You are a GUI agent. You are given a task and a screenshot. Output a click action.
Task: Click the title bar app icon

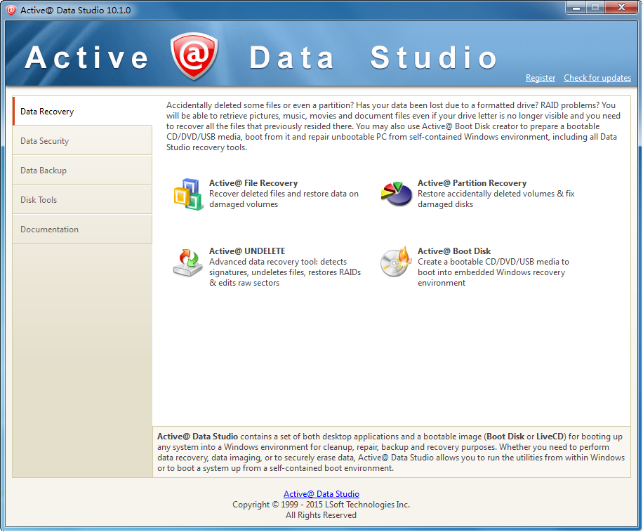11,10
